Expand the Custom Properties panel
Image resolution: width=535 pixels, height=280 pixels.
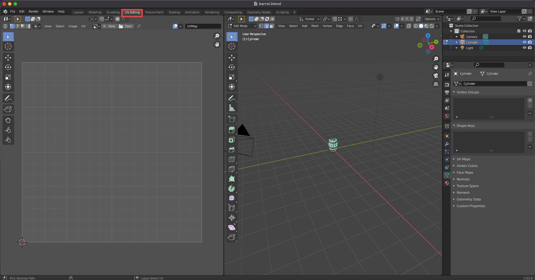(x=471, y=206)
